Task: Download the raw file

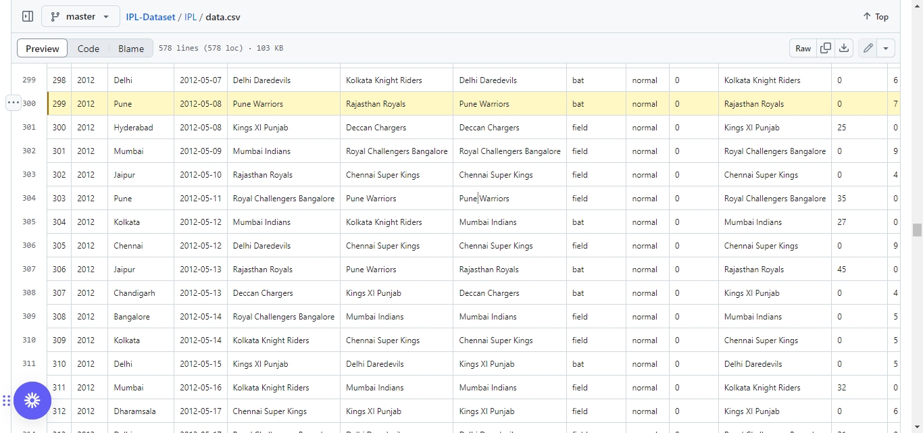Action: (844, 49)
